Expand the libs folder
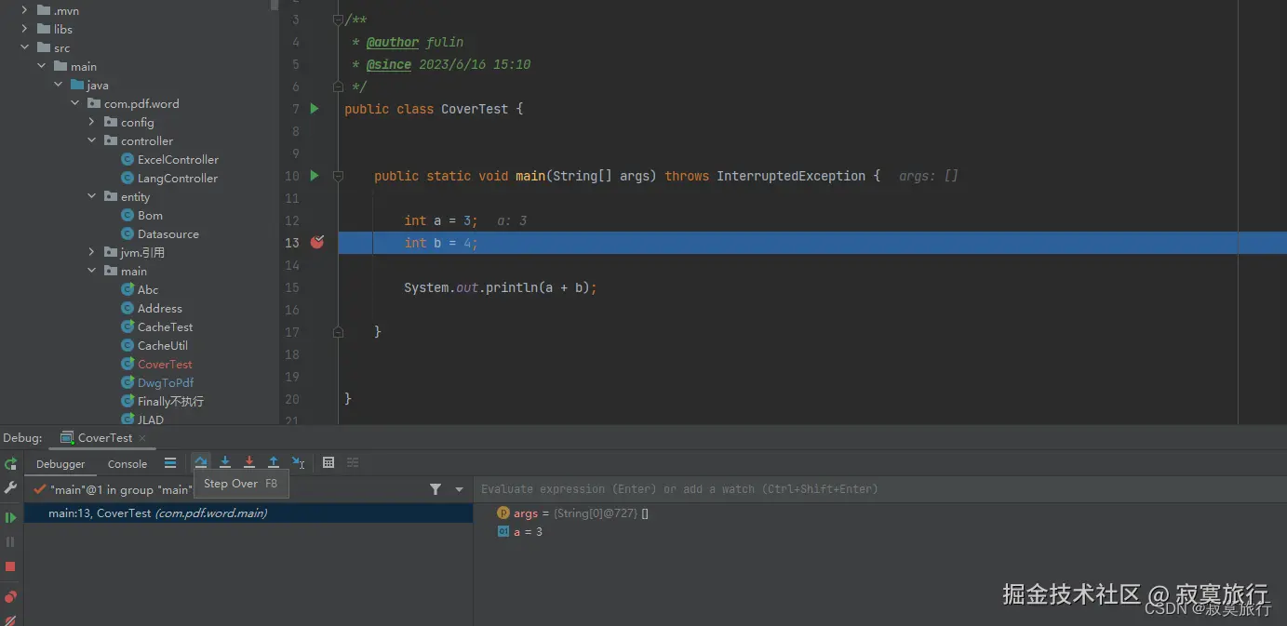The height and width of the screenshot is (626, 1287). [x=25, y=30]
